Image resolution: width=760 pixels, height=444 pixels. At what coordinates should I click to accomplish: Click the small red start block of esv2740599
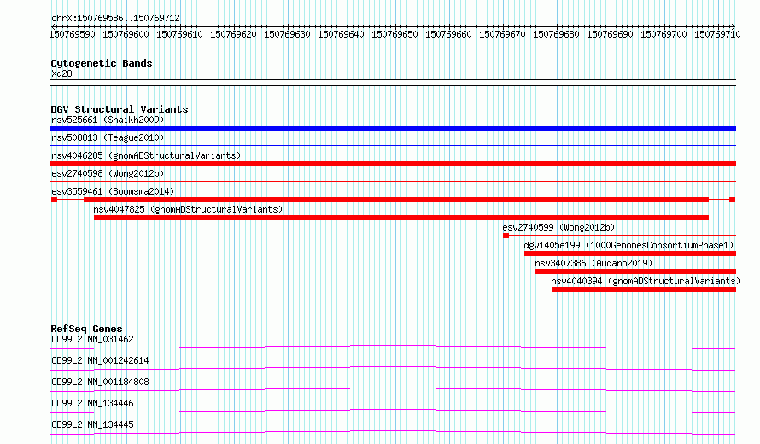tap(506, 236)
